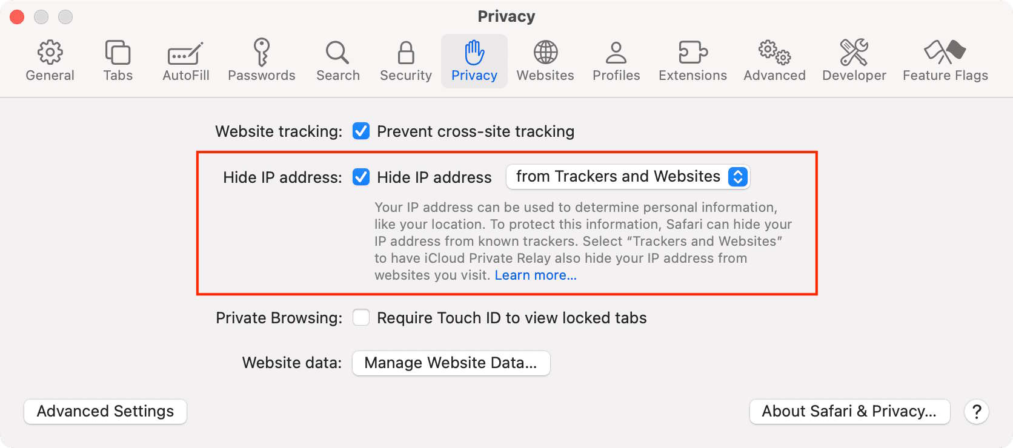Click the Learn more link
This screenshot has height=448, width=1013.
[536, 275]
